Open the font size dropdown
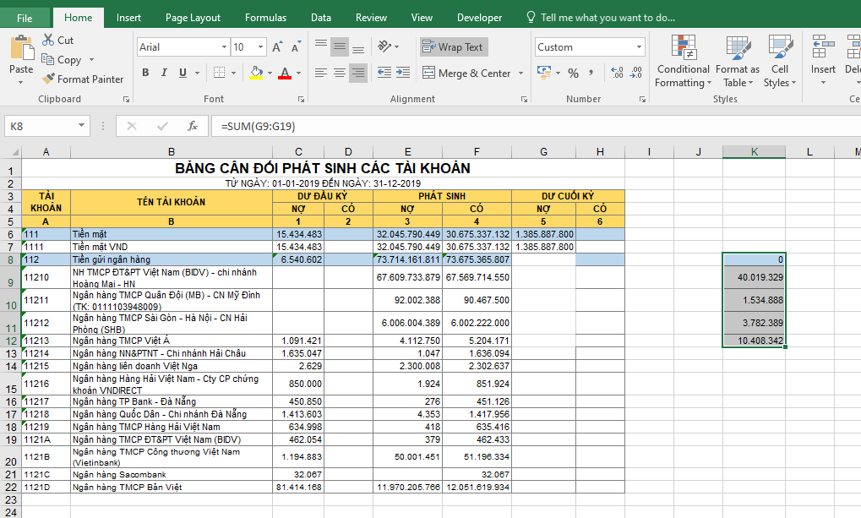This screenshot has height=518, width=861. (x=259, y=47)
